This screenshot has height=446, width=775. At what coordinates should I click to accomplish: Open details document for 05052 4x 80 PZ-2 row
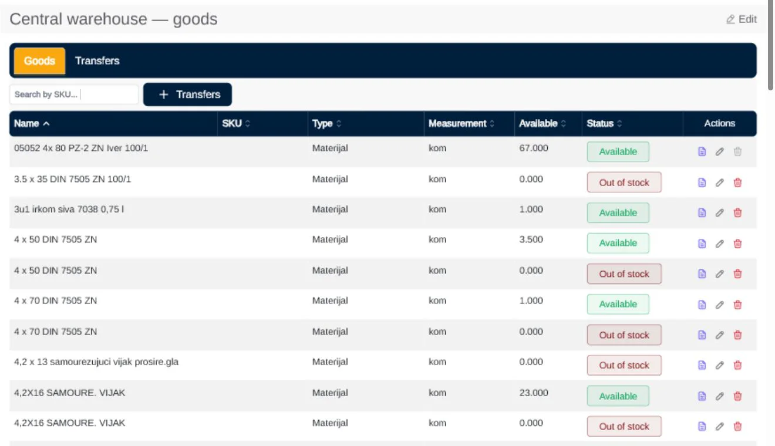tap(702, 151)
